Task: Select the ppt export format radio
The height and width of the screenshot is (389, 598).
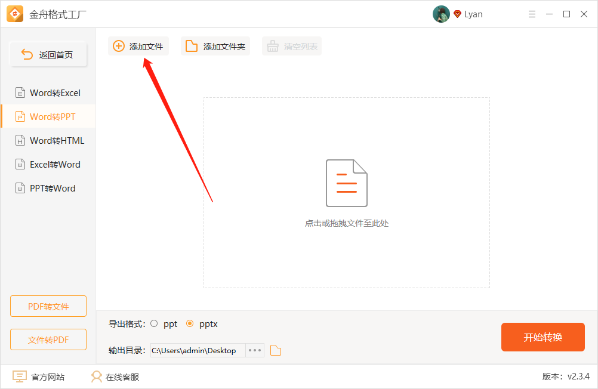Action: (x=154, y=323)
